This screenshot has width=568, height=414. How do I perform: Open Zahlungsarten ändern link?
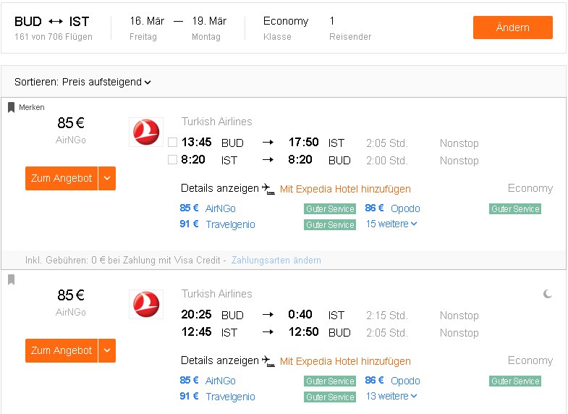pos(276,260)
